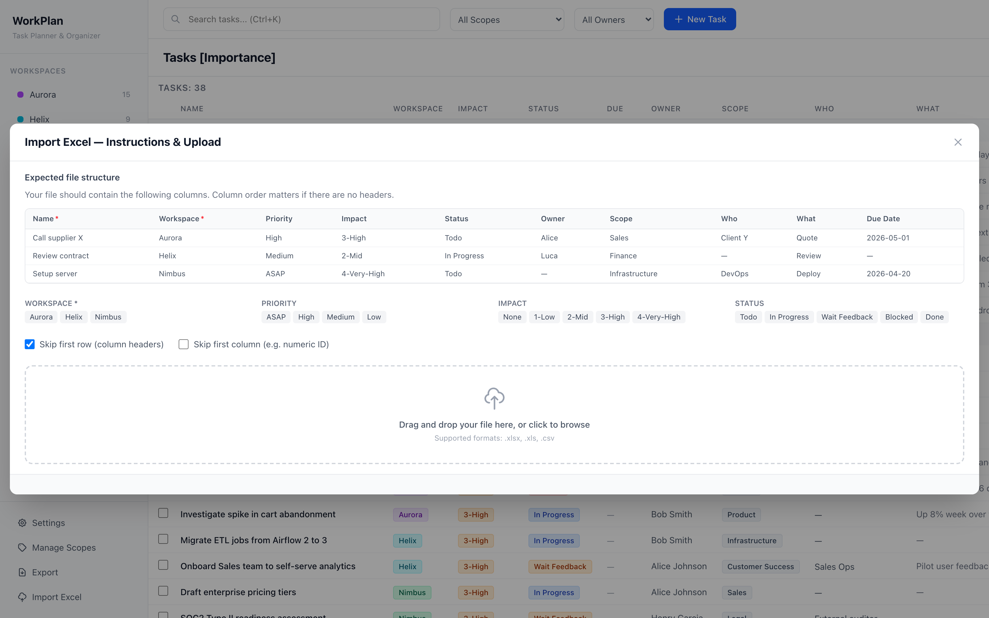Click the 'Review contract' example cell
This screenshot has height=618, width=989.
[x=61, y=256]
